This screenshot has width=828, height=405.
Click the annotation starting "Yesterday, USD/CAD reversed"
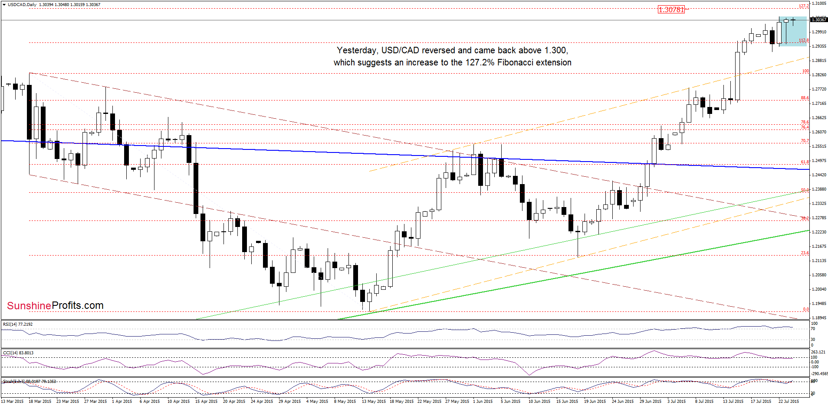click(452, 50)
